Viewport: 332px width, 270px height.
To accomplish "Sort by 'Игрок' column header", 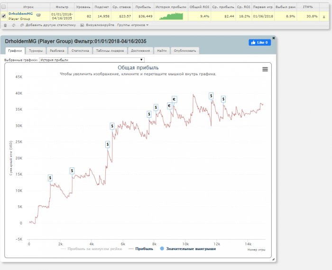I will tap(28, 7).
